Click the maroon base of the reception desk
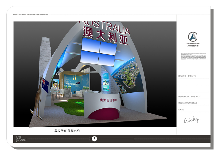The image size is (217, 153). point(103,114)
